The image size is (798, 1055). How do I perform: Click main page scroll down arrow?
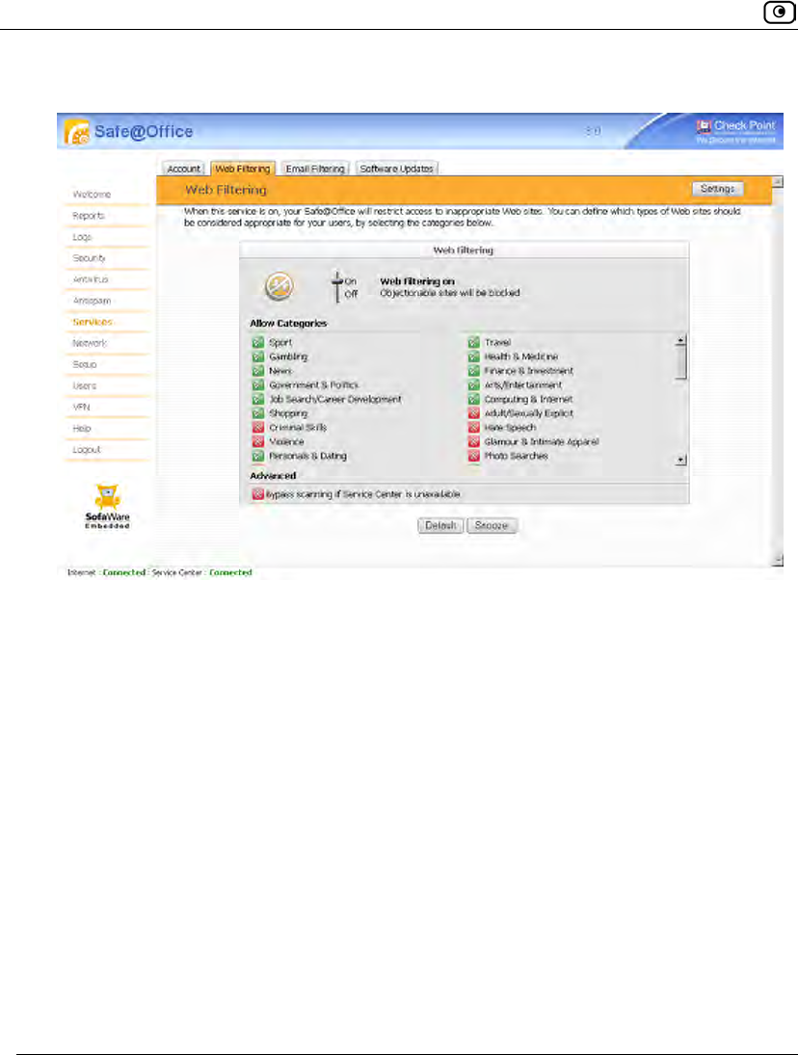pos(778,560)
